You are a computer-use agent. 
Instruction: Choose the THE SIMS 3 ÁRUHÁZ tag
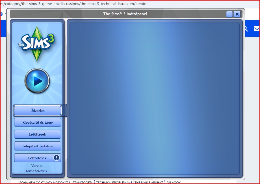coord(149,182)
